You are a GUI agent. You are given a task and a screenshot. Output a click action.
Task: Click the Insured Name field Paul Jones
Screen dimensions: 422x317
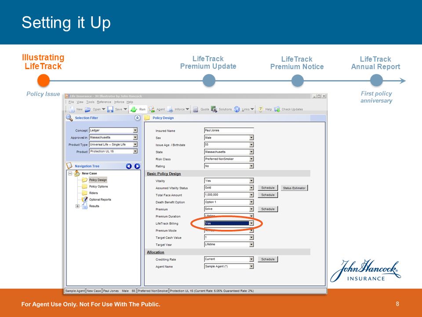coord(229,130)
